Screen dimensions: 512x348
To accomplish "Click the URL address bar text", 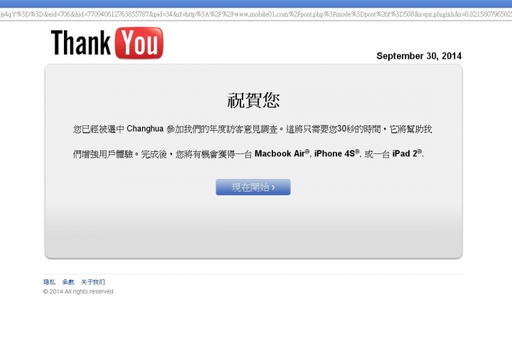I will pyautogui.click(x=256, y=14).
